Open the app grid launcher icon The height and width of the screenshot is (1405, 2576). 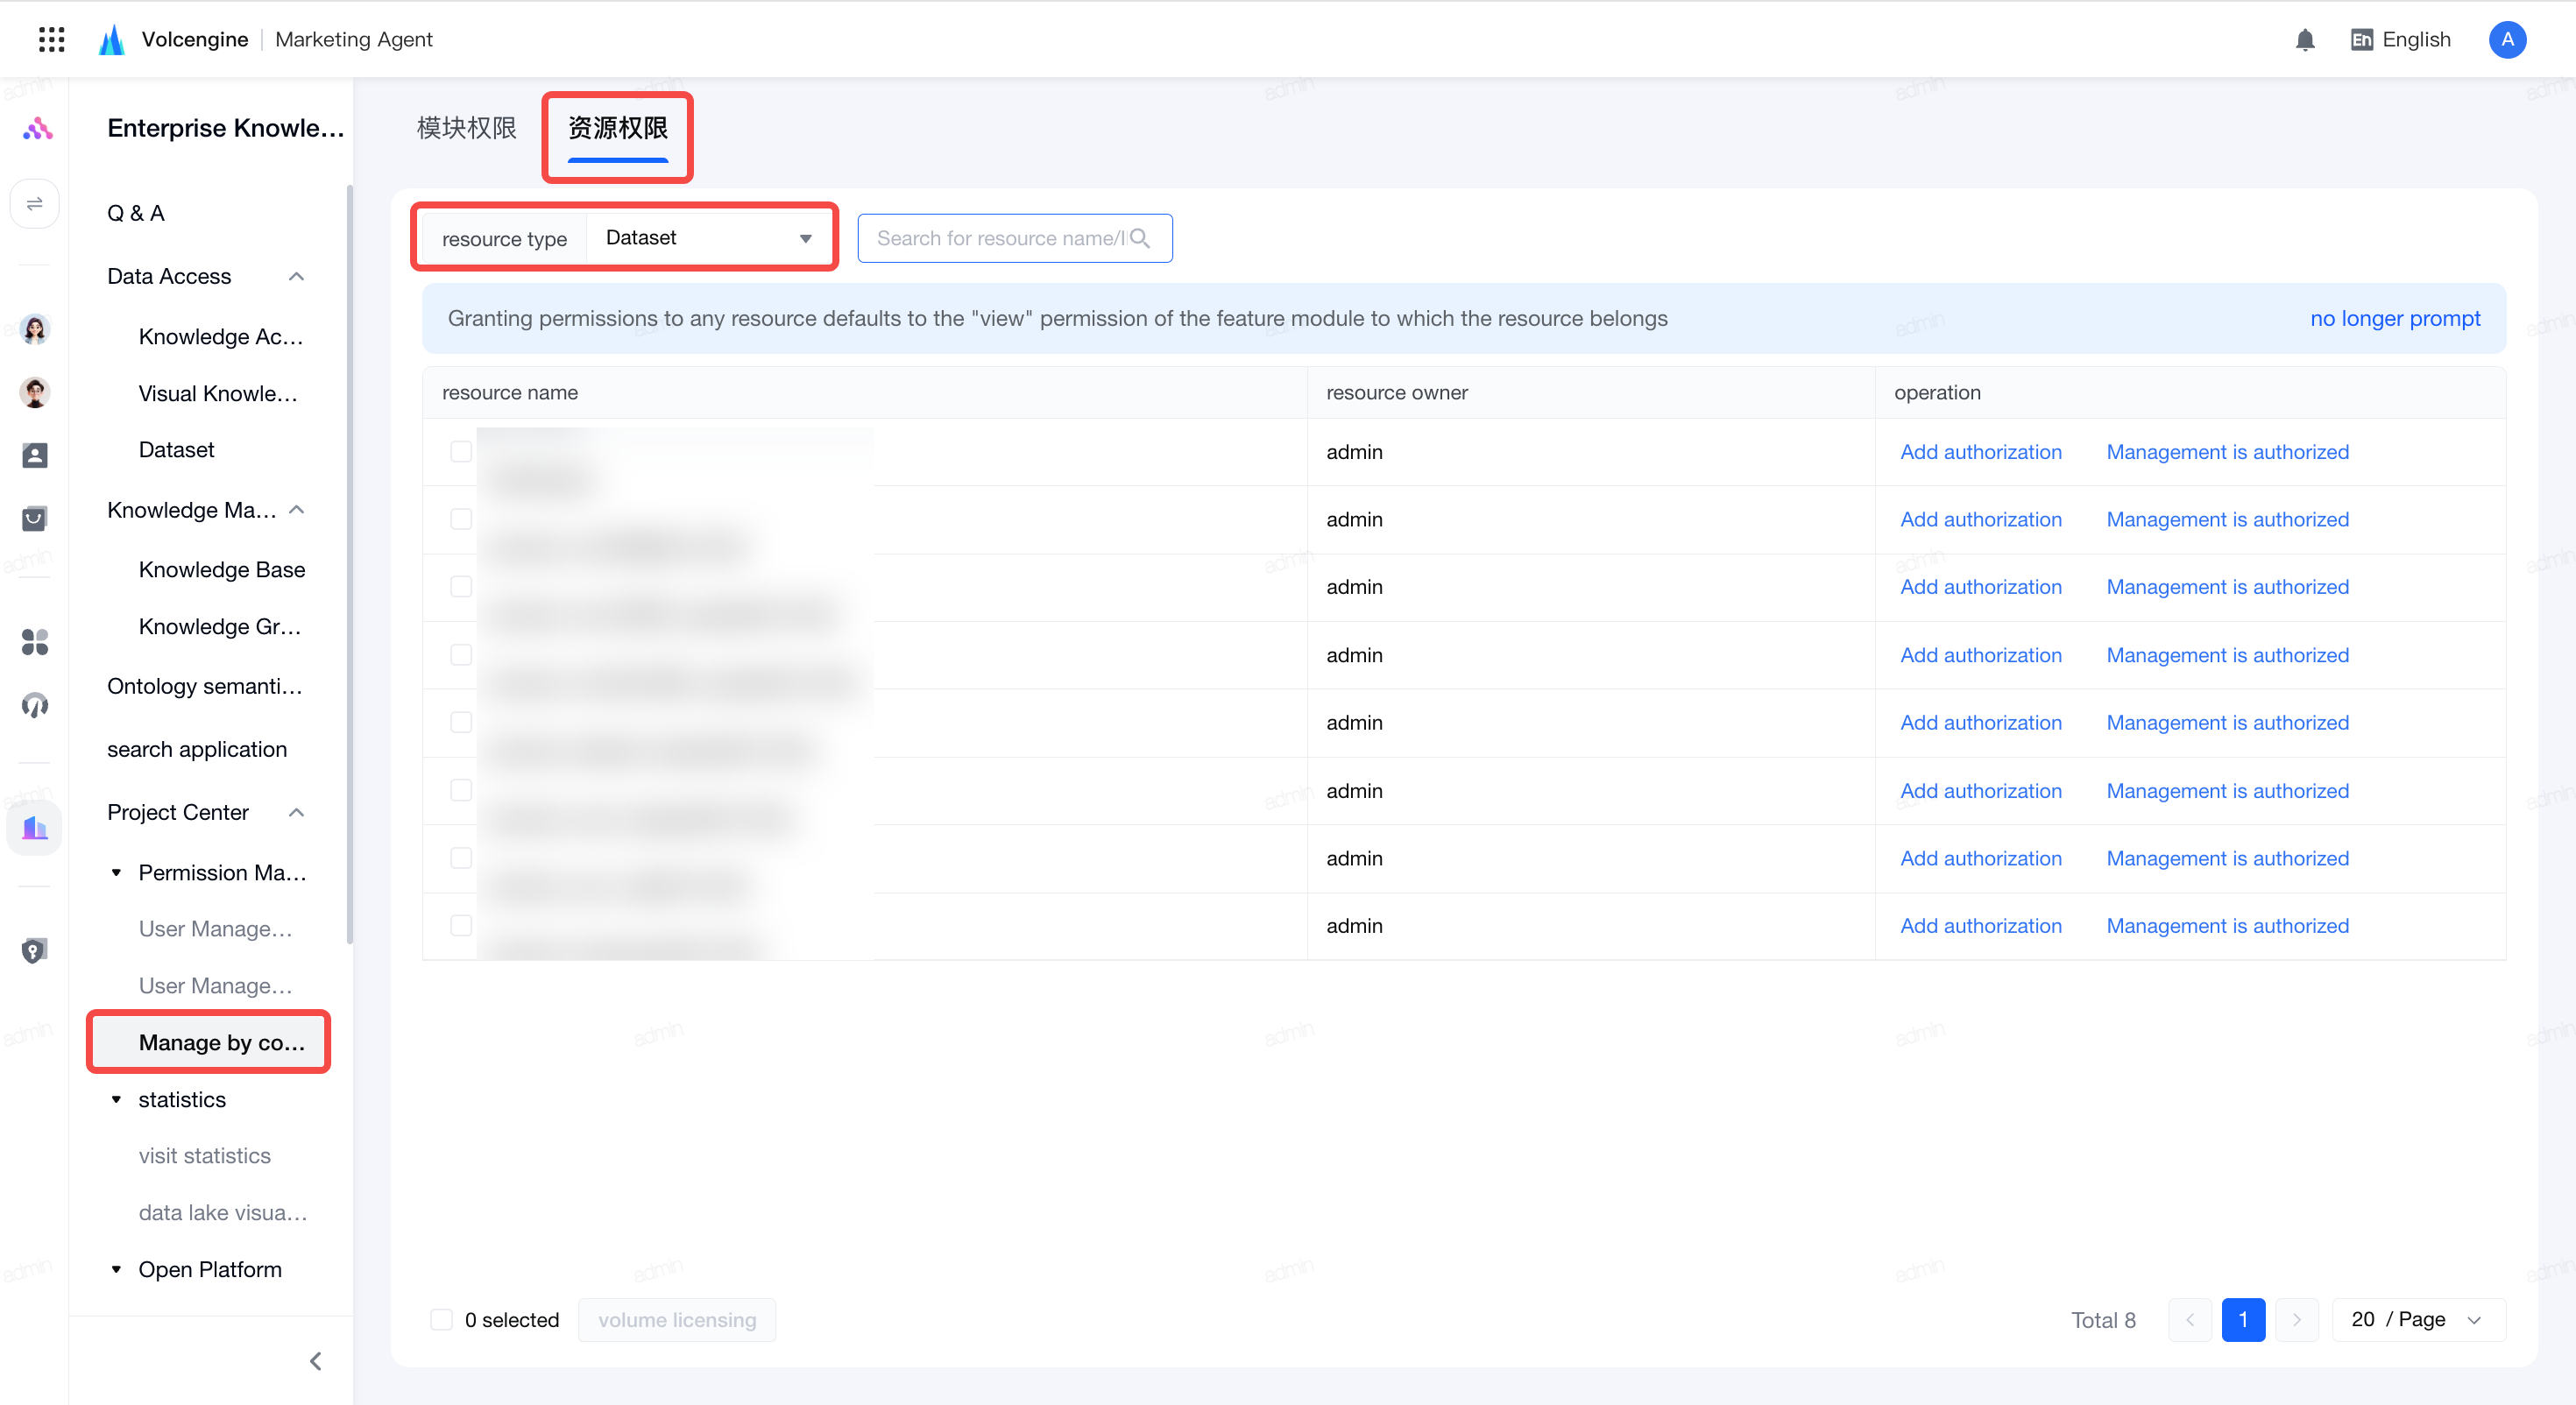51,39
